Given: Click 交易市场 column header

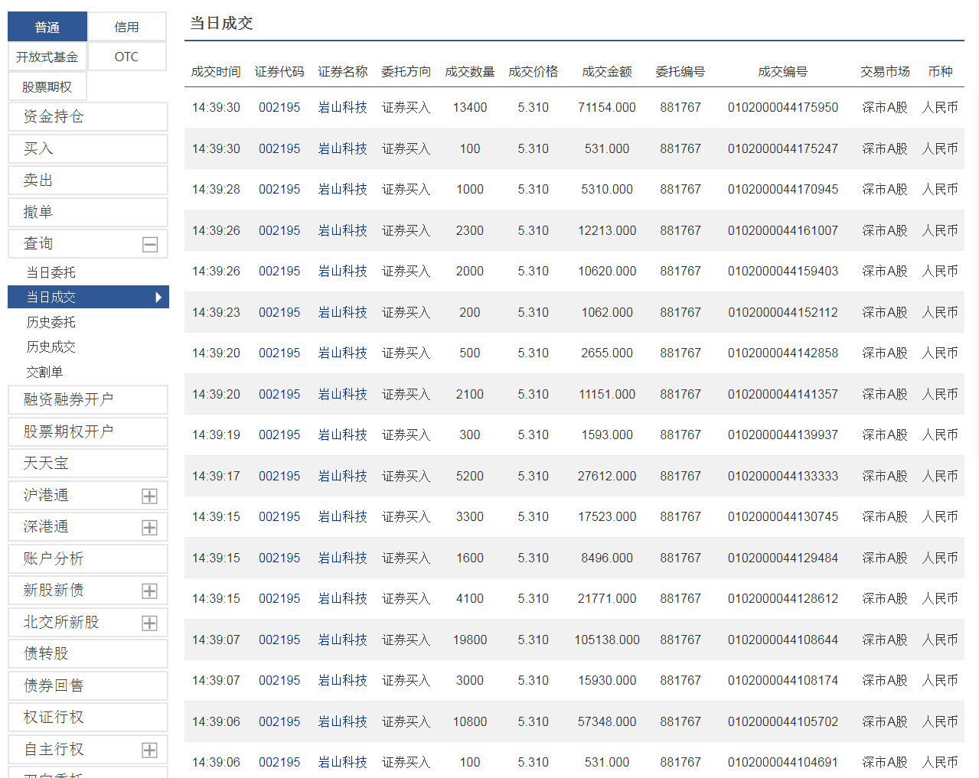Looking at the screenshot, I should click(885, 71).
